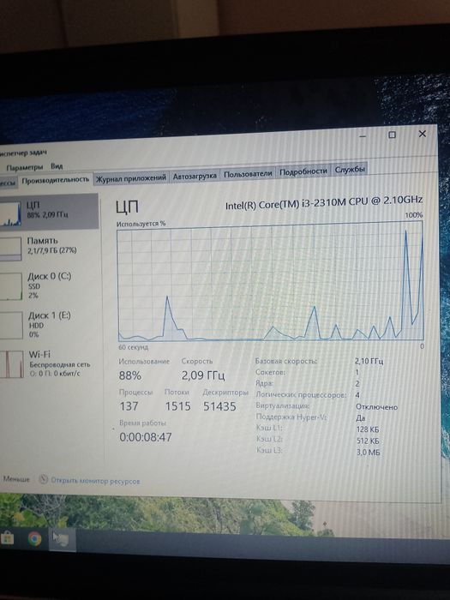Select the Wi-Fi network item
Viewport: 450px width, 600px height.
(49, 363)
